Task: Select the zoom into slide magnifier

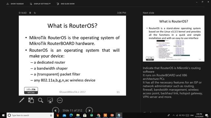Action: pyautogui.click(x=41, y=100)
